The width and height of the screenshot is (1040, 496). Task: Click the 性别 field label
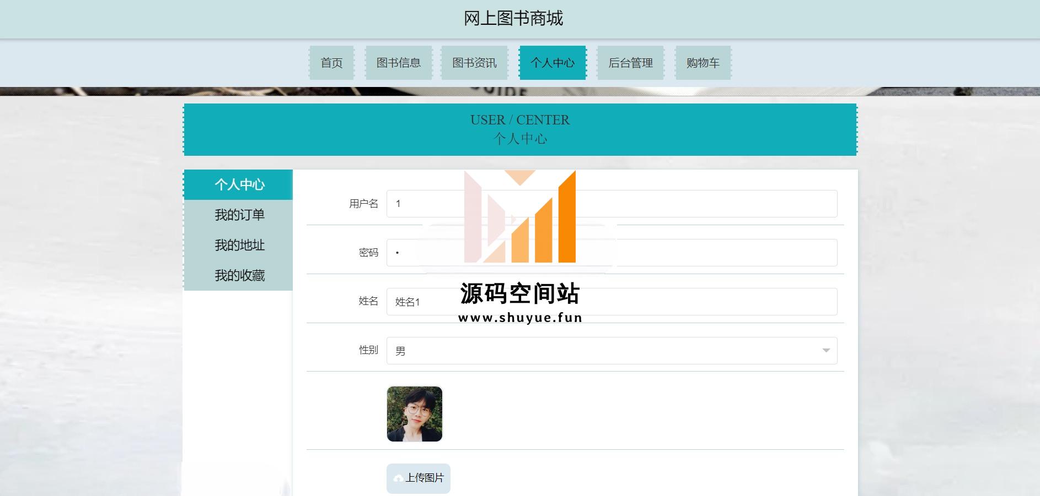tap(368, 350)
